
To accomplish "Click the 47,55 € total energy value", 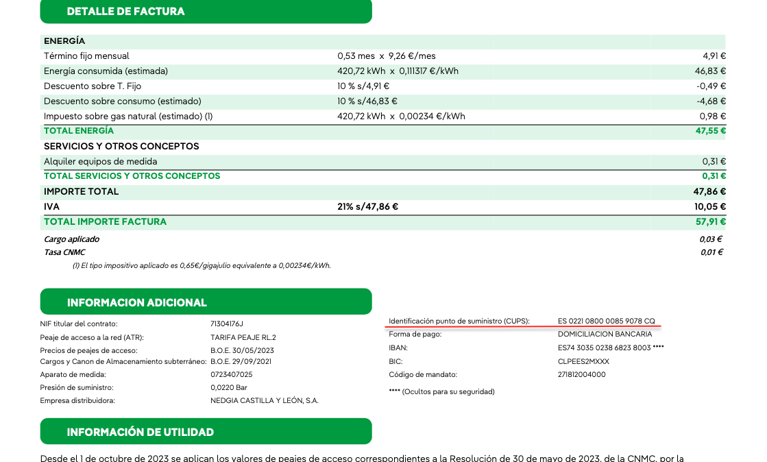I will coord(711,131).
